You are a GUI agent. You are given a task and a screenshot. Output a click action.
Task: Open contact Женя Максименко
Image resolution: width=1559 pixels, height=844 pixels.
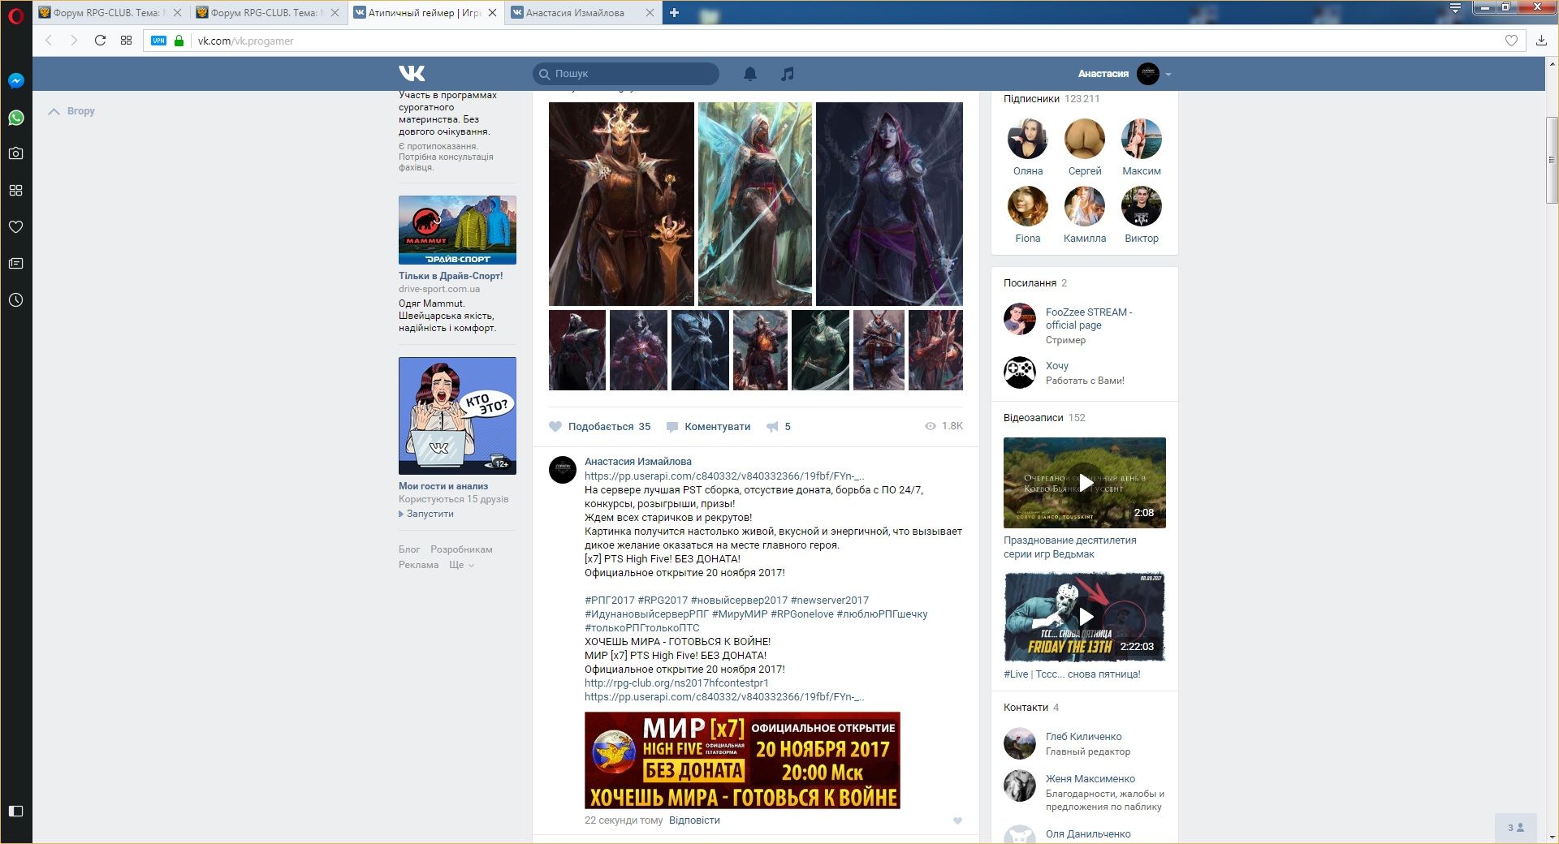[1090, 778]
